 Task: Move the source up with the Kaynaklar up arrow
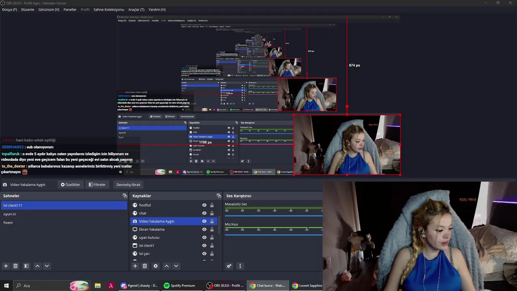(x=166, y=266)
